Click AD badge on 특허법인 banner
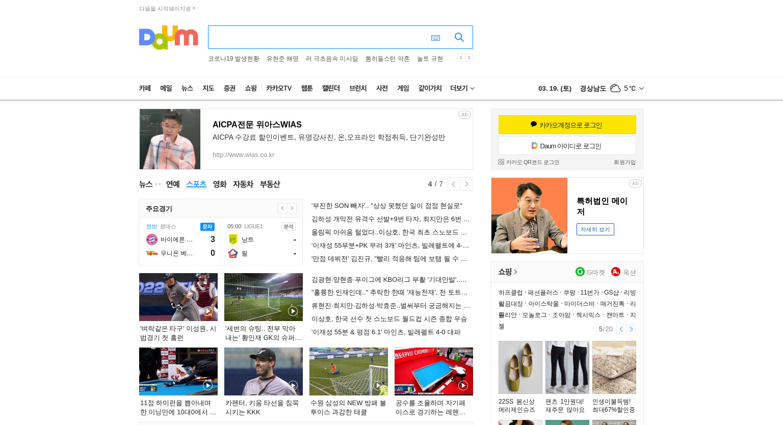Viewport: 783px width, 425px height. (635, 183)
